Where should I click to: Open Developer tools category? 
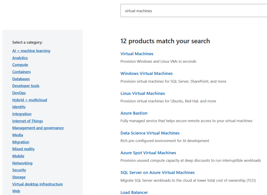pos(26,86)
